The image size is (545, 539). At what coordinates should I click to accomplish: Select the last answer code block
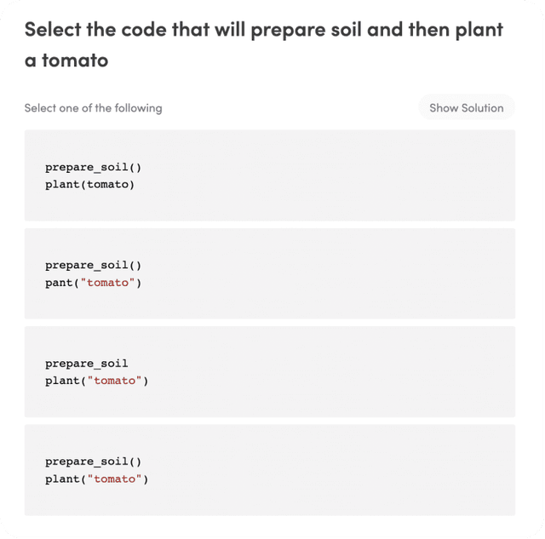click(x=269, y=470)
